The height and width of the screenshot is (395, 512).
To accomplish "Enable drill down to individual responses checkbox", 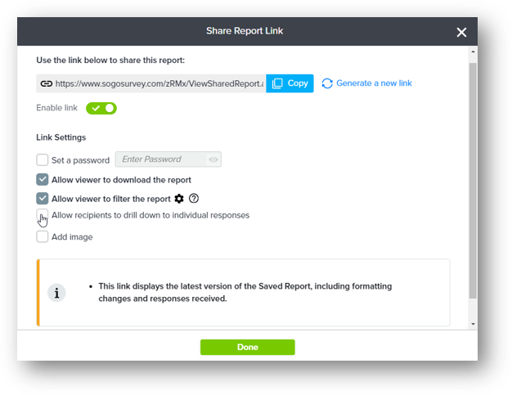I will 43,215.
